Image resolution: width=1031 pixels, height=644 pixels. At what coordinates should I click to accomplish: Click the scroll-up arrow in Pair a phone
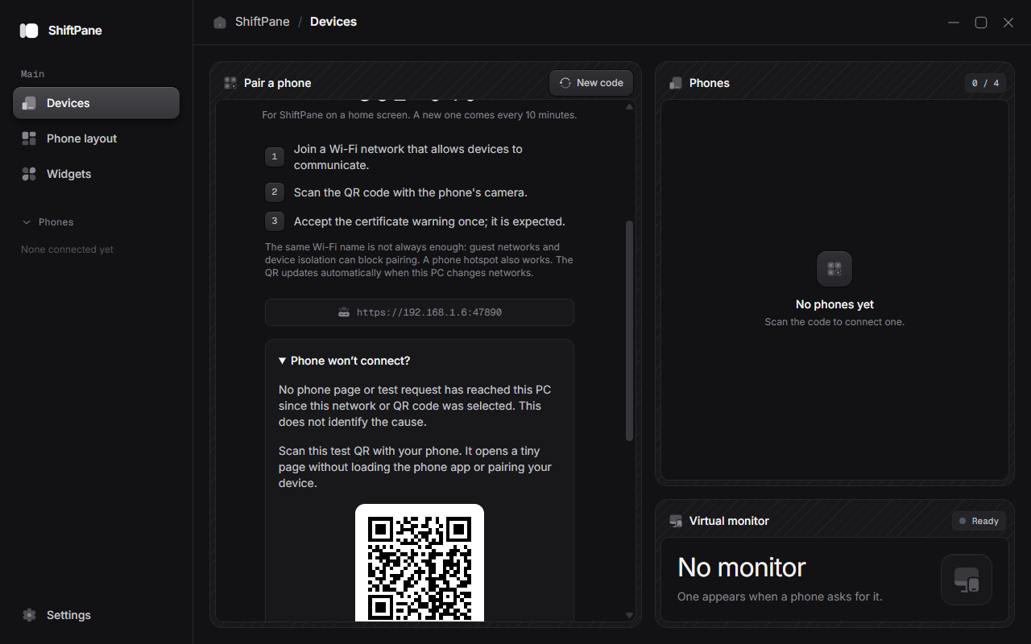pyautogui.click(x=630, y=107)
